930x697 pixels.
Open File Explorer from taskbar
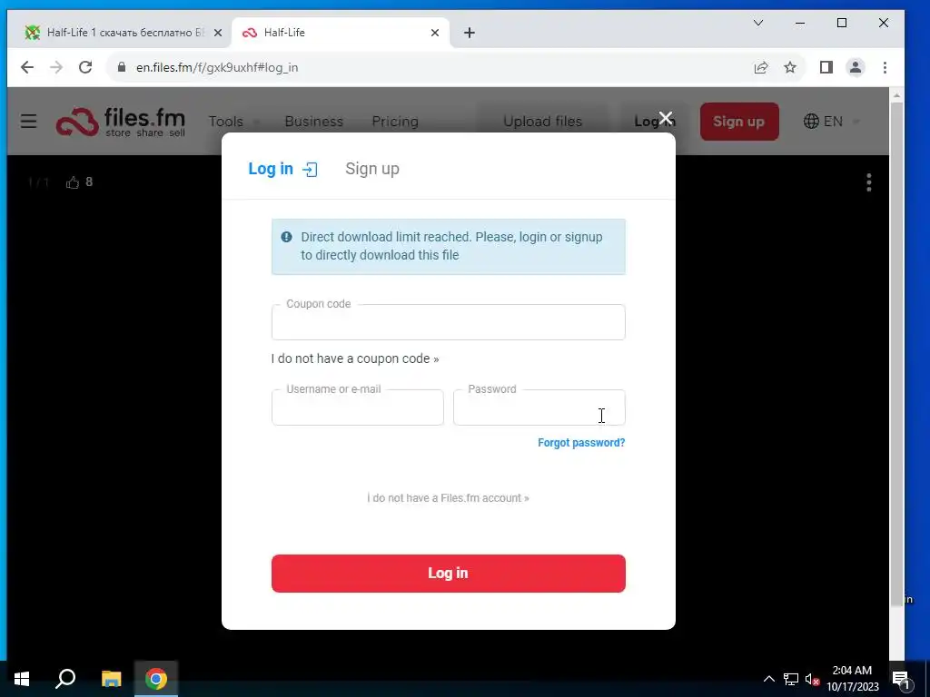click(111, 679)
